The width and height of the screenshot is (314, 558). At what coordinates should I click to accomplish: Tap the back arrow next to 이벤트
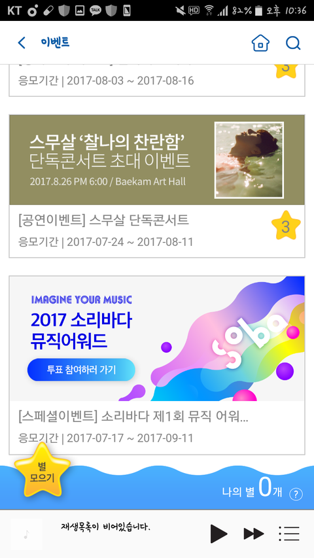[22, 43]
